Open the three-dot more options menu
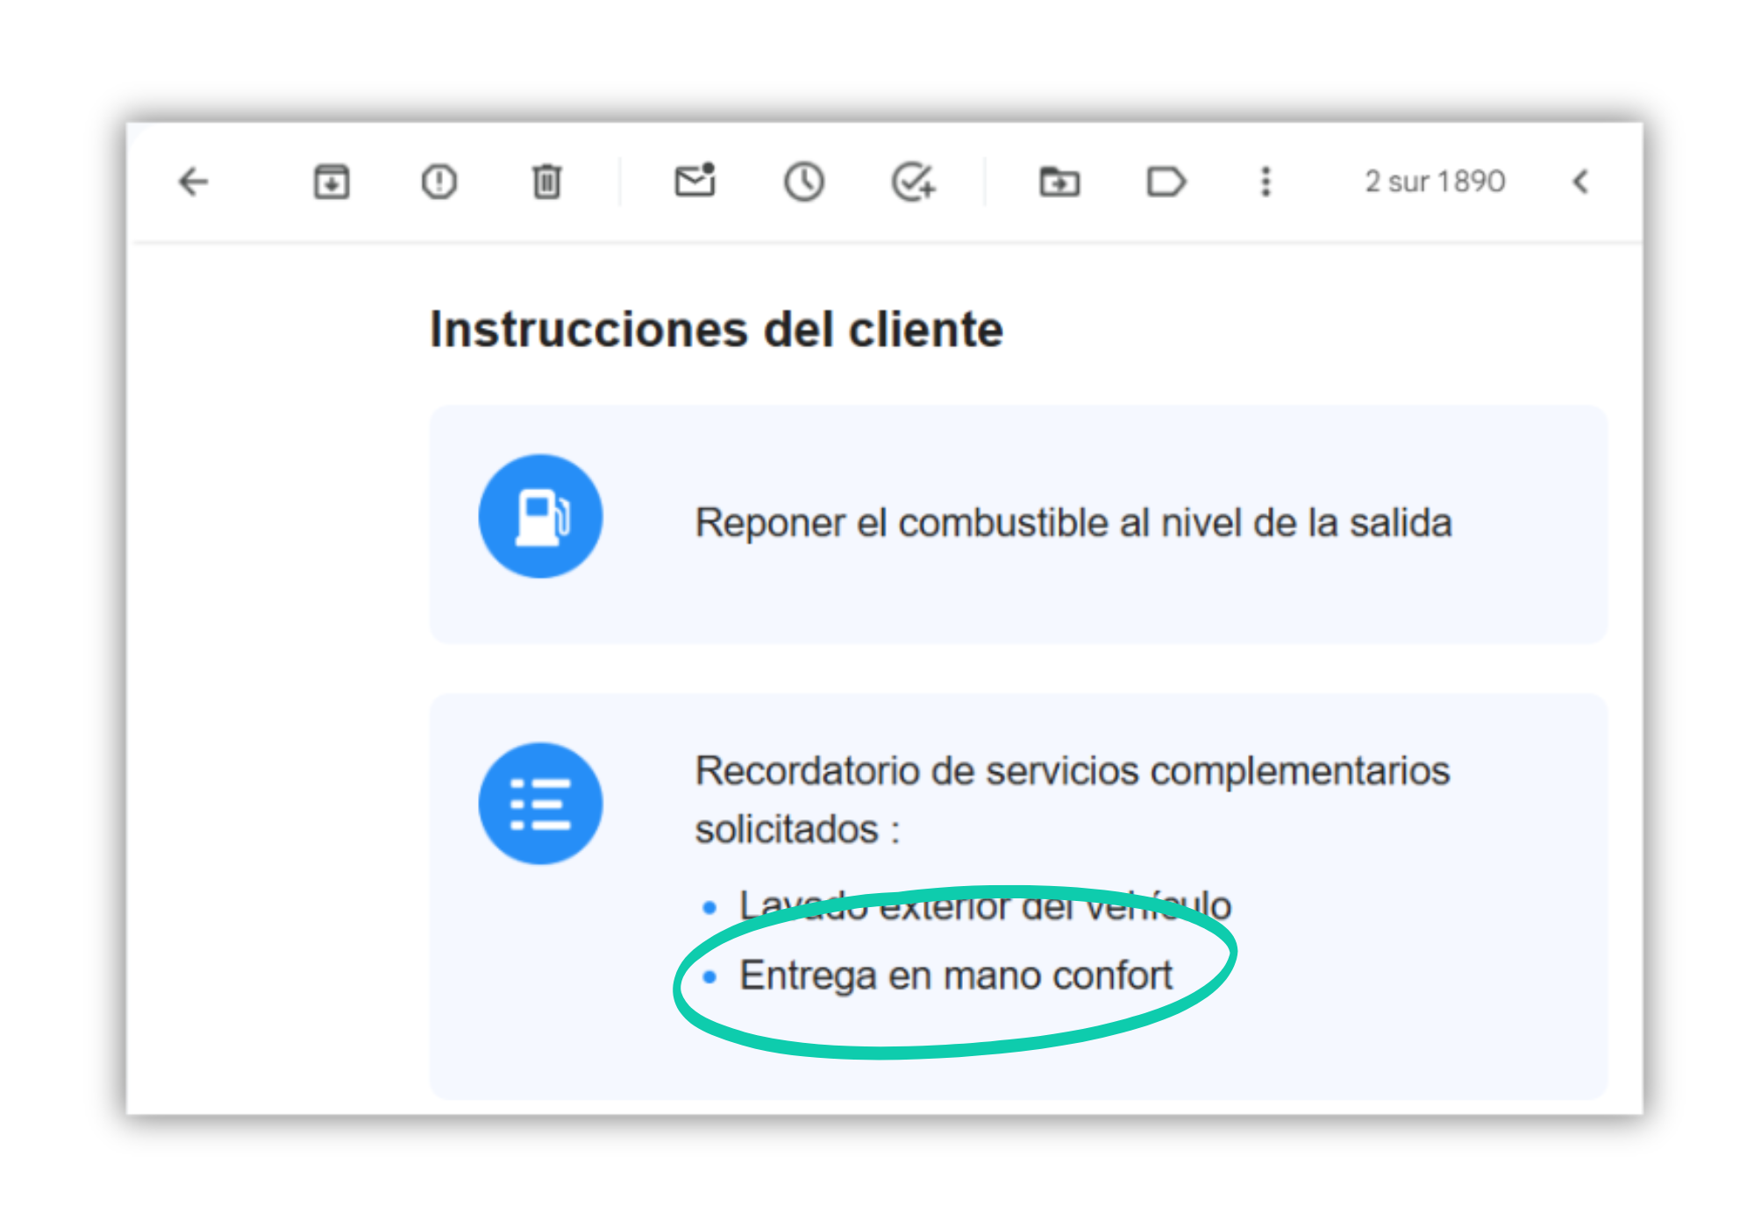Viewport: 1754px width, 1227px height. tap(1266, 182)
